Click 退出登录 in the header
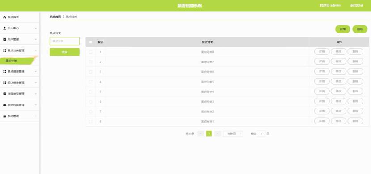This screenshot has height=174, width=371. [x=357, y=5]
